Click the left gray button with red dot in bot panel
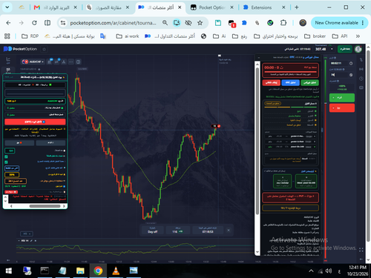Screen dimensions: 371x278 point(19,143)
